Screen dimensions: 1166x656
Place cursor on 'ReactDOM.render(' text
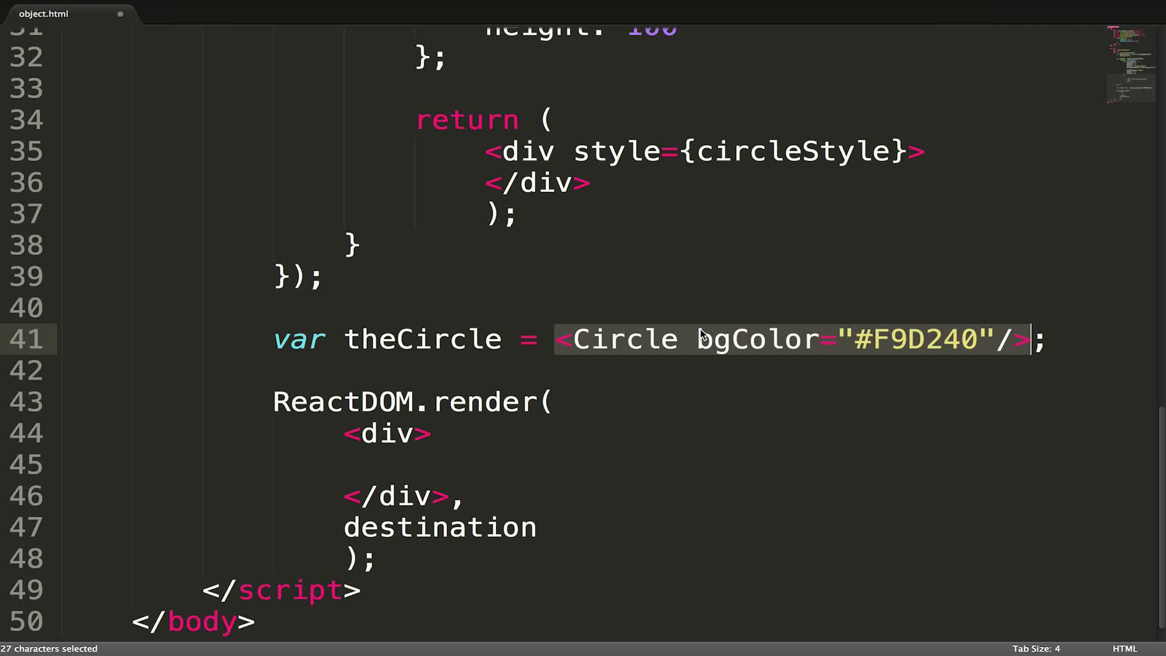(412, 401)
